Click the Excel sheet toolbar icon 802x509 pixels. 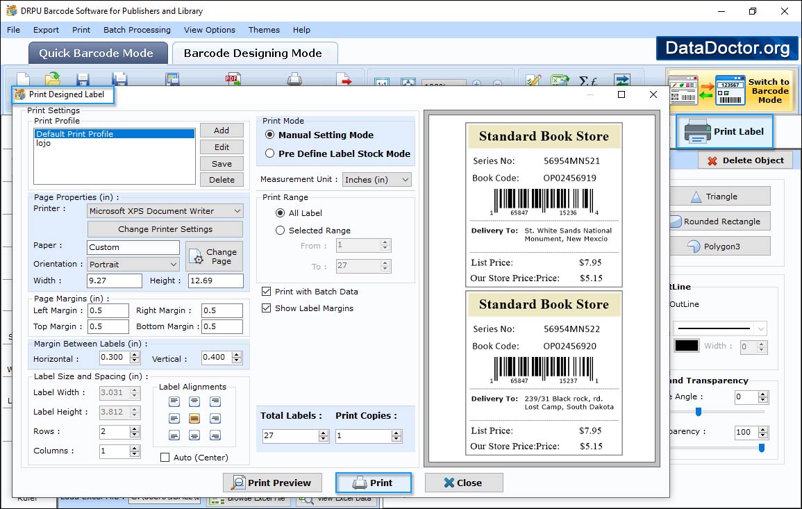[x=560, y=81]
